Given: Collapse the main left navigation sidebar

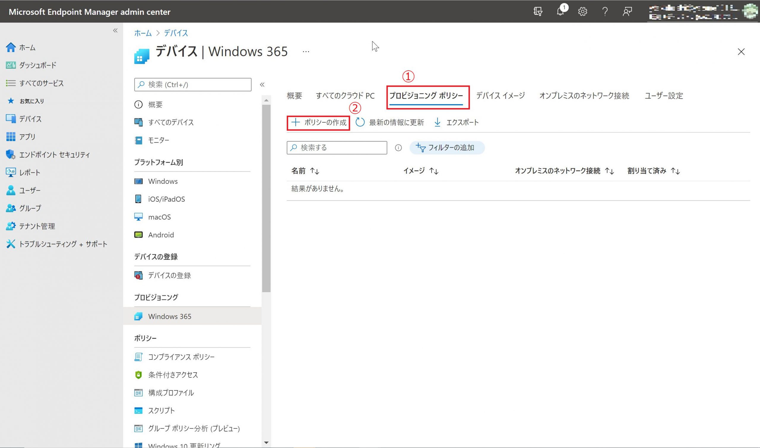Looking at the screenshot, I should tap(115, 31).
